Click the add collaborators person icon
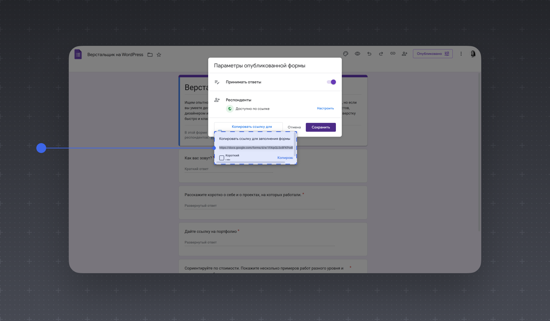550x321 pixels. (405, 54)
